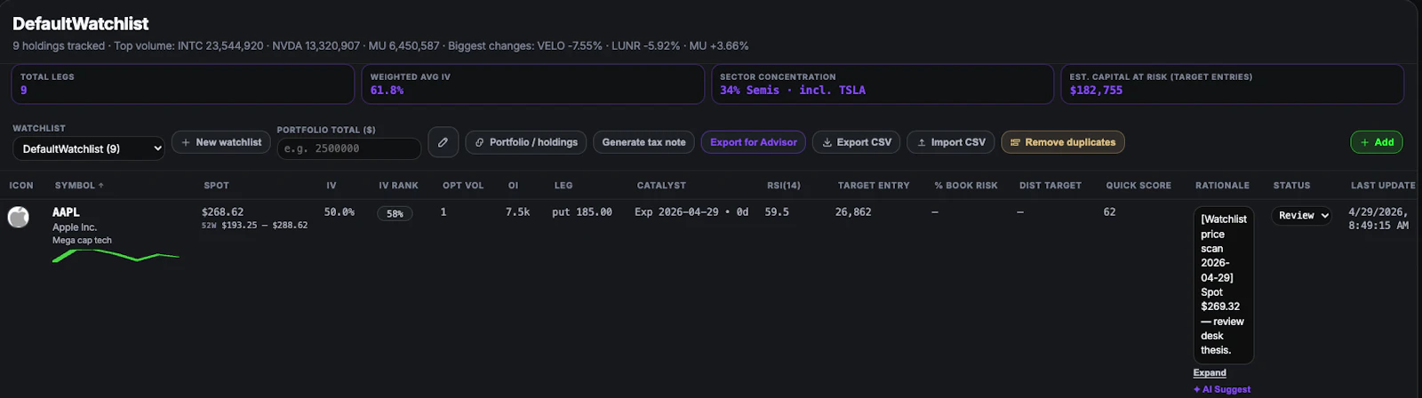This screenshot has height=398, width=1422.
Task: Click the 58% IV rank badge
Action: pos(395,214)
